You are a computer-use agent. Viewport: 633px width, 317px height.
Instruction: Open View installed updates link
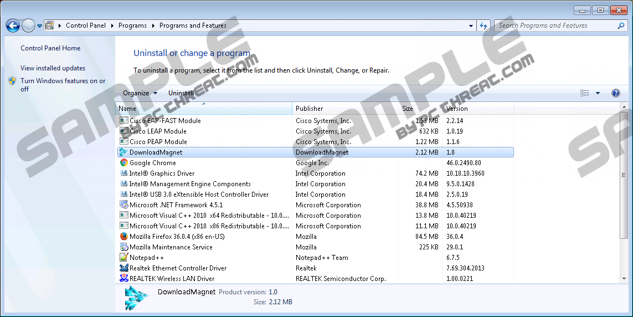point(53,68)
